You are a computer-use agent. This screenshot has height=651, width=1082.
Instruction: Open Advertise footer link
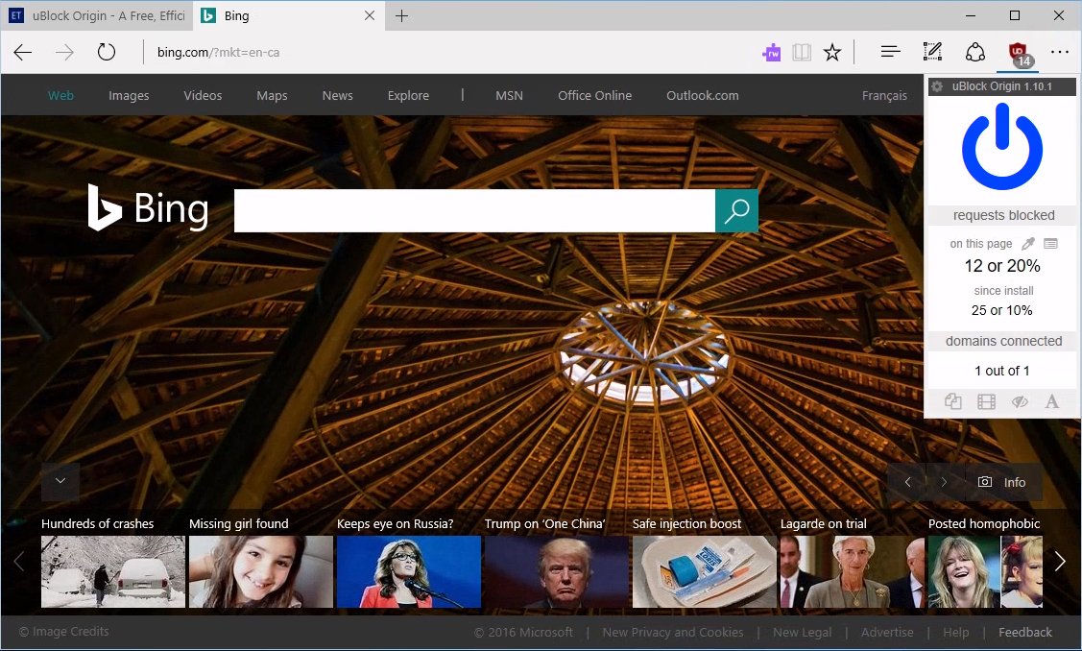click(x=887, y=633)
